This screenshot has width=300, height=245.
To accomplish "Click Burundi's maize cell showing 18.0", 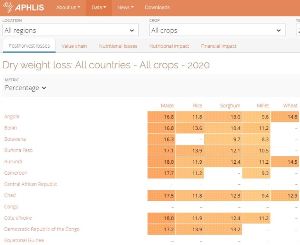I will [x=161, y=162].
